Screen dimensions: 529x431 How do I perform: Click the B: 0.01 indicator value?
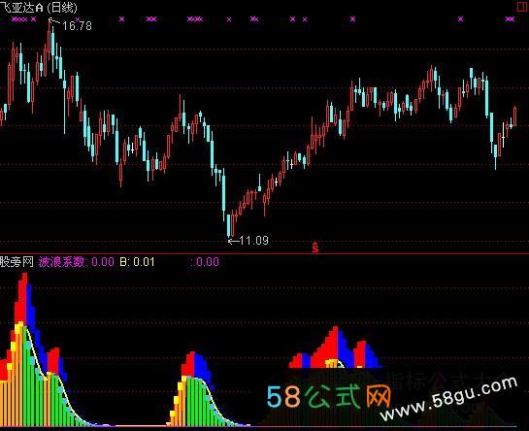coord(137,261)
